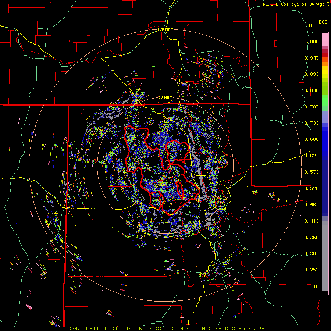This screenshot has width=331, height=331.
Task: Click the 100 NMI range ring label
Action: (x=165, y=29)
